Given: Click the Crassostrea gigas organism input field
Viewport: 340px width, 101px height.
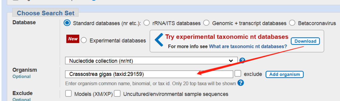Looking at the screenshot, I should pyautogui.click(x=149, y=74).
